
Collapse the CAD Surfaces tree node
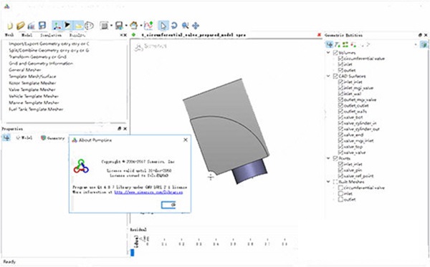point(328,76)
